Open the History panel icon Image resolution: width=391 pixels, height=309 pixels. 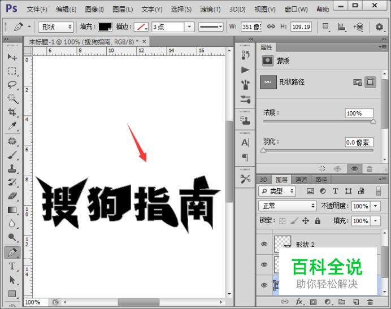[245, 55]
